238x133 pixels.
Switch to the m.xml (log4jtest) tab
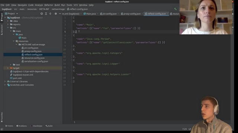coord(71,14)
